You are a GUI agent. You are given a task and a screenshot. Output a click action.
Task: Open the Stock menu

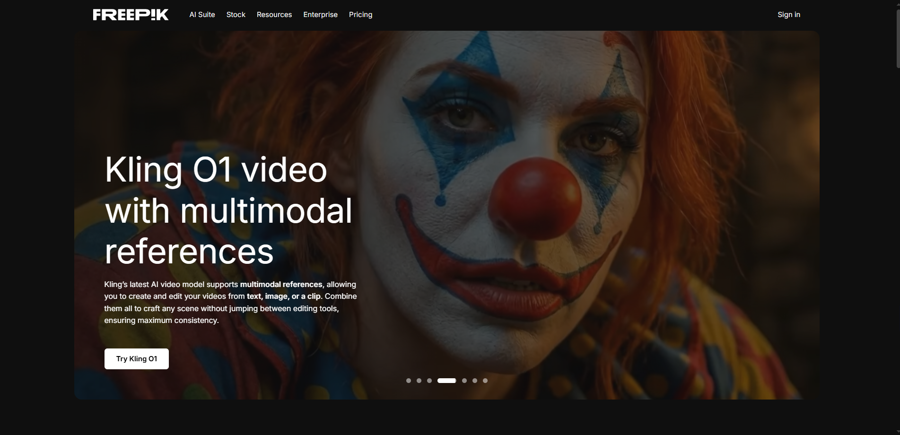click(236, 15)
